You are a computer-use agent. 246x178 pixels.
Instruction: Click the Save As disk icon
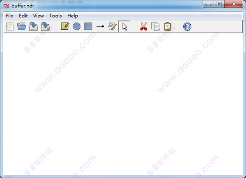[x=46, y=26]
